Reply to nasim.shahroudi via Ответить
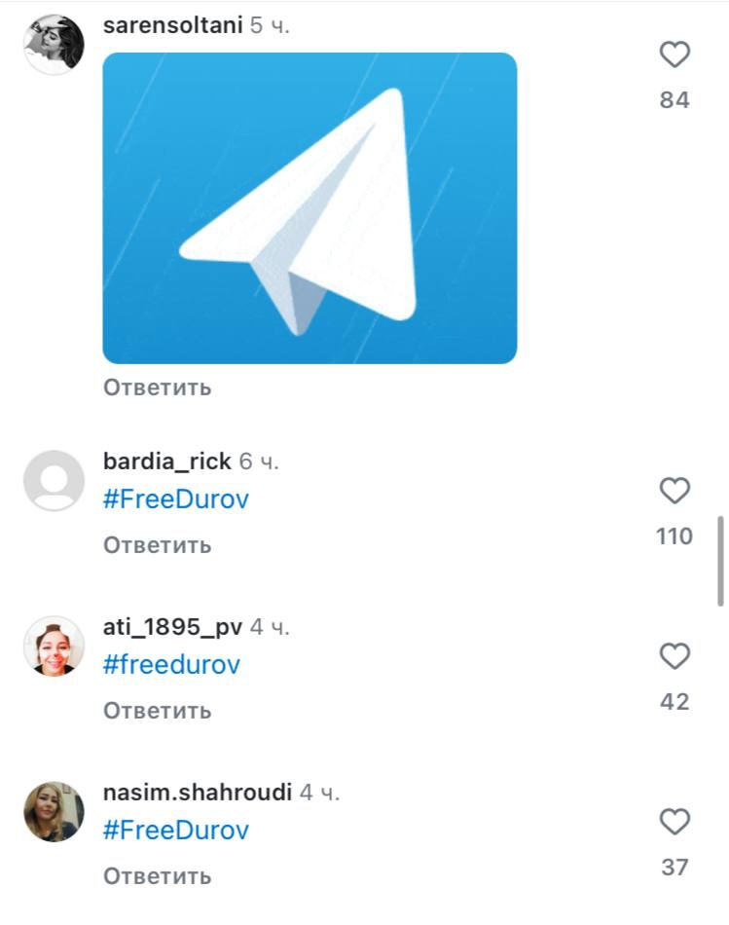 (157, 876)
